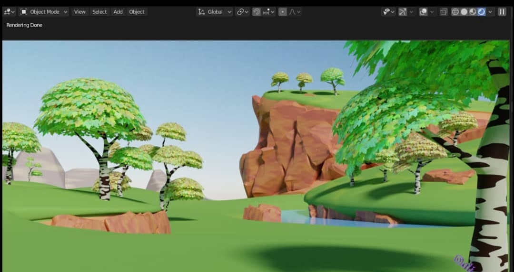Switch to material preview shading
Image resolution: width=514 pixels, height=272 pixels.
point(473,12)
